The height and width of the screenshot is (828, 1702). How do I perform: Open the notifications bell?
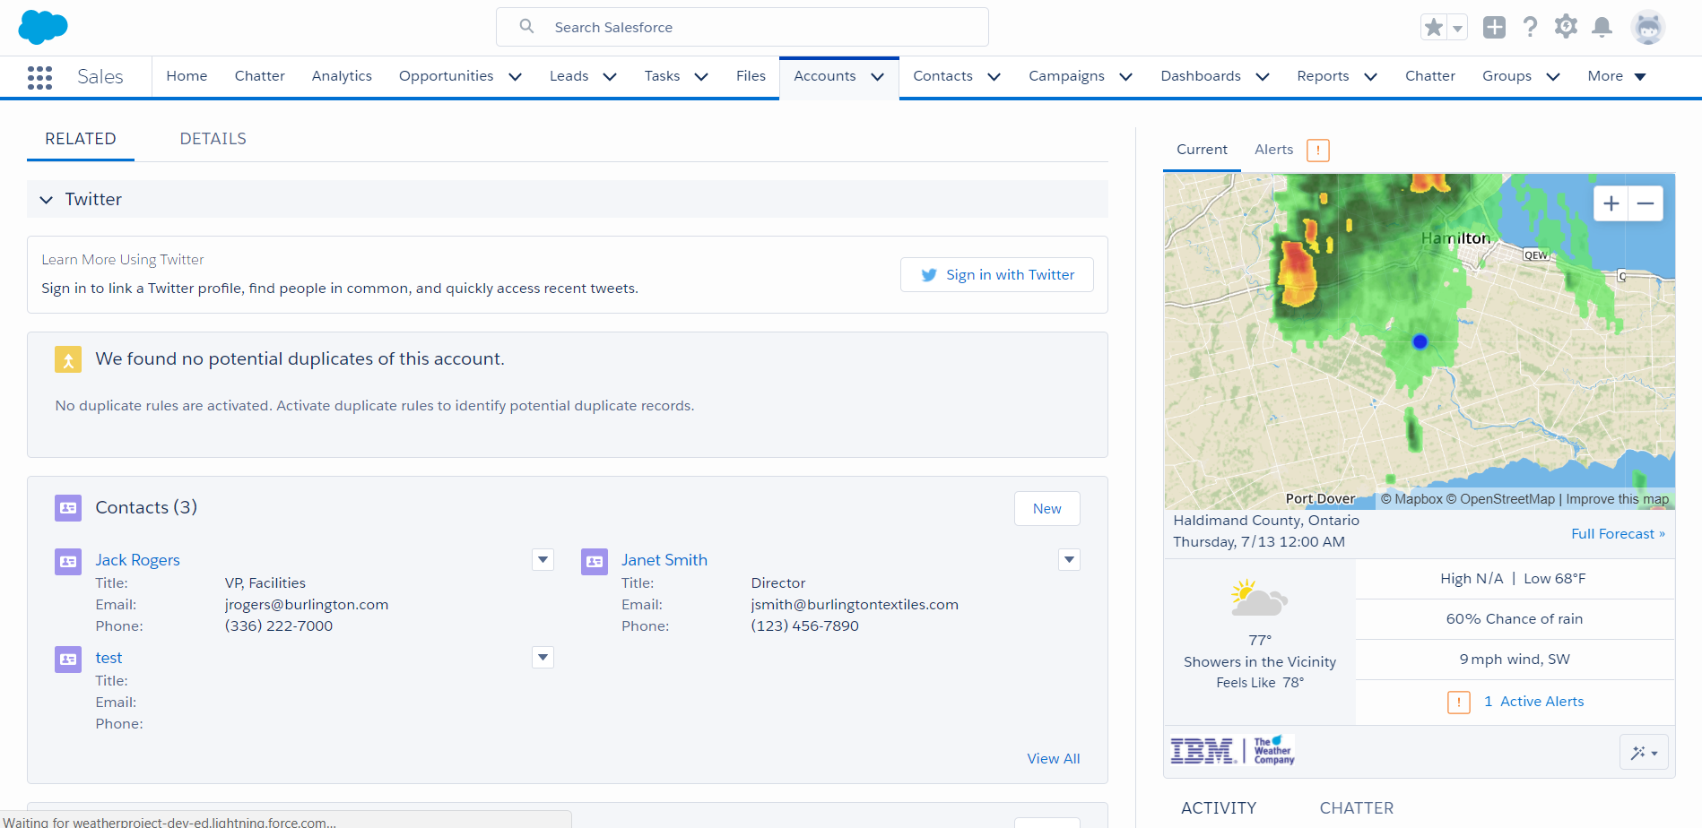(x=1602, y=28)
